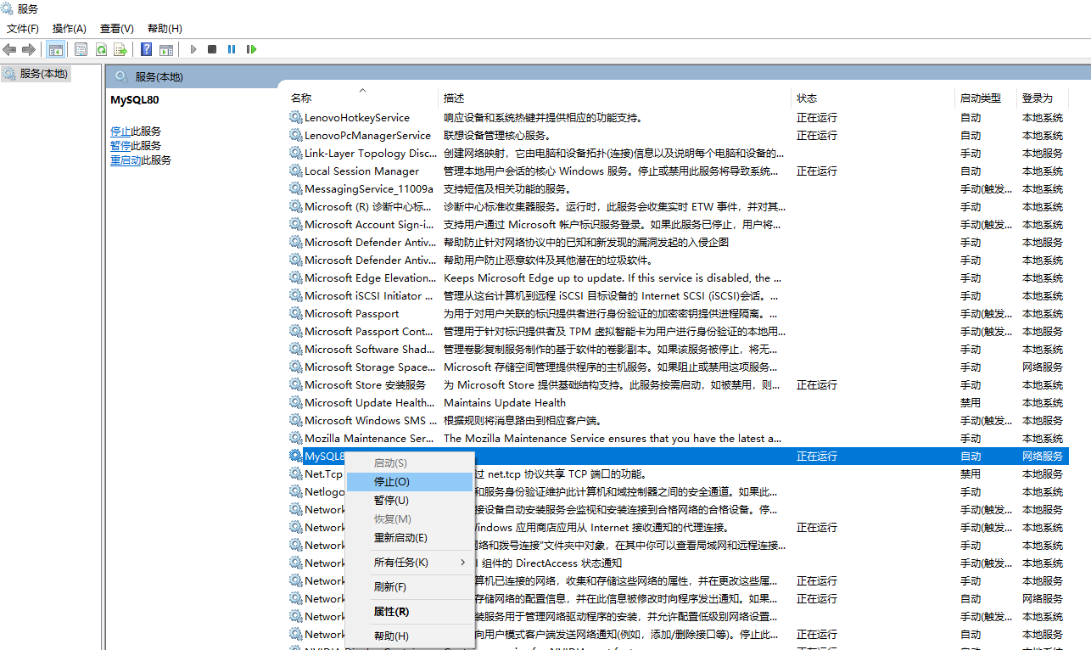This screenshot has height=650, width=1091.
Task: Click the gear icon beside Local Session Manager
Action: tap(295, 171)
